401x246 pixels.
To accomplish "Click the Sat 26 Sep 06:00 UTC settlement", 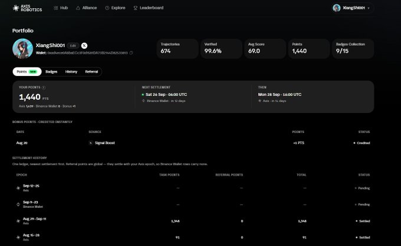I will [x=166, y=94].
